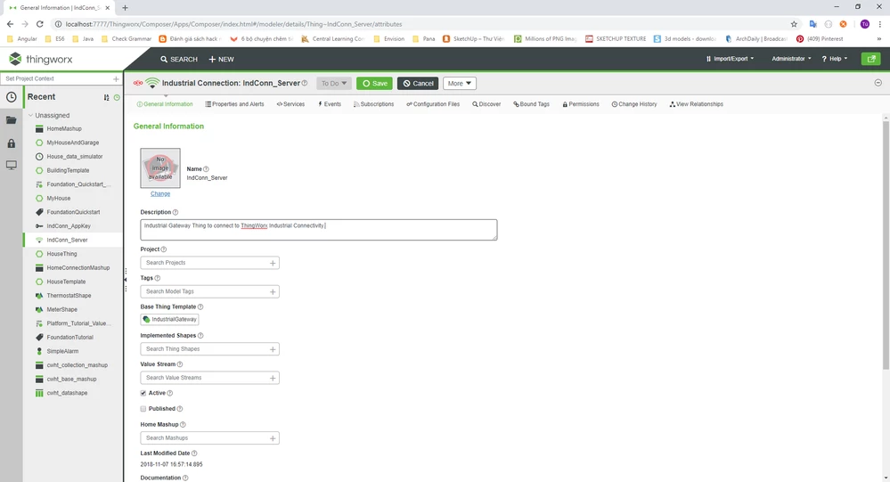This screenshot has height=482, width=890.
Task: Click the sort icon next to Recent
Action: 106,98
